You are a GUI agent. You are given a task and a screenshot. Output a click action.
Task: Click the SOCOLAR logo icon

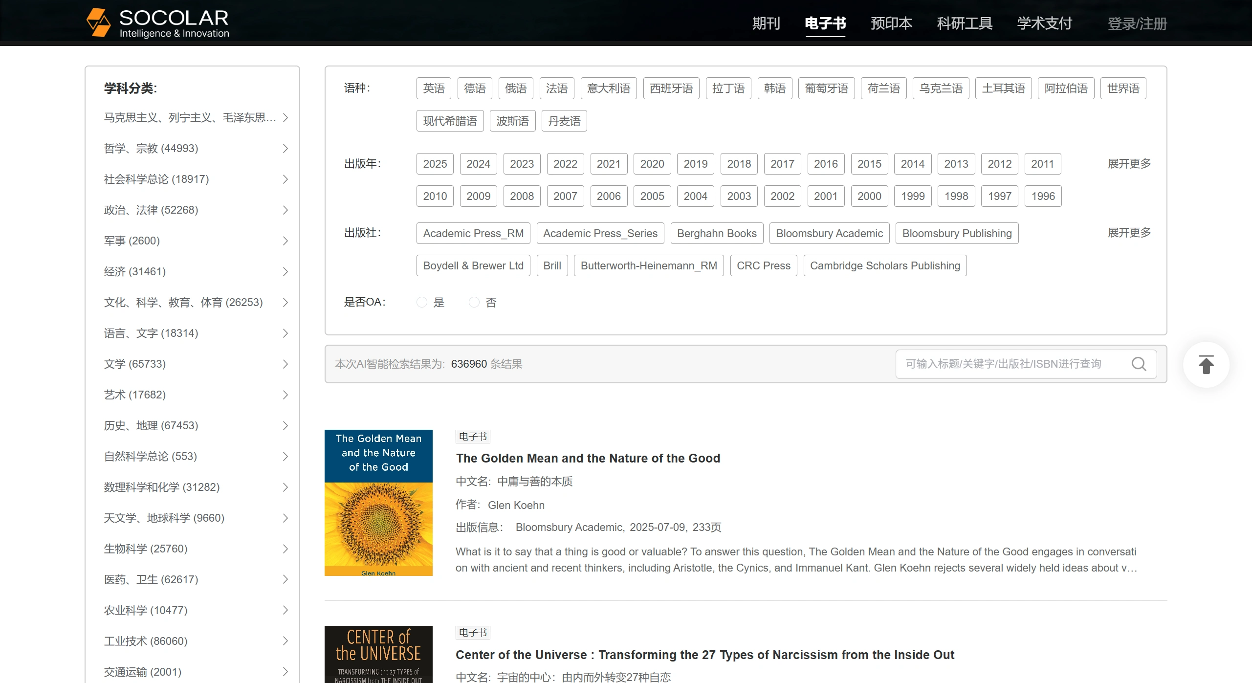tap(98, 22)
